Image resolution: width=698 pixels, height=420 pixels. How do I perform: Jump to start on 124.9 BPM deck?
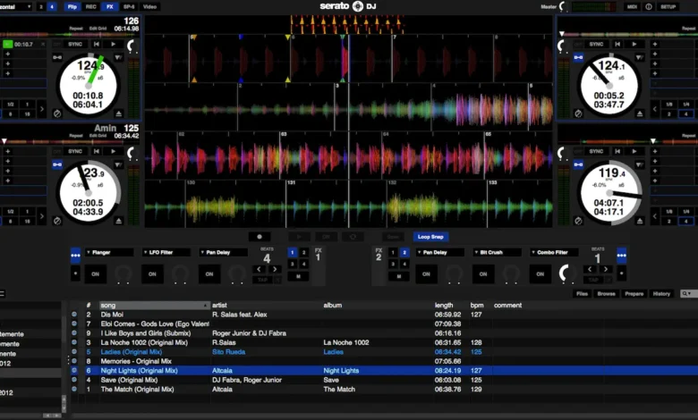[97, 44]
